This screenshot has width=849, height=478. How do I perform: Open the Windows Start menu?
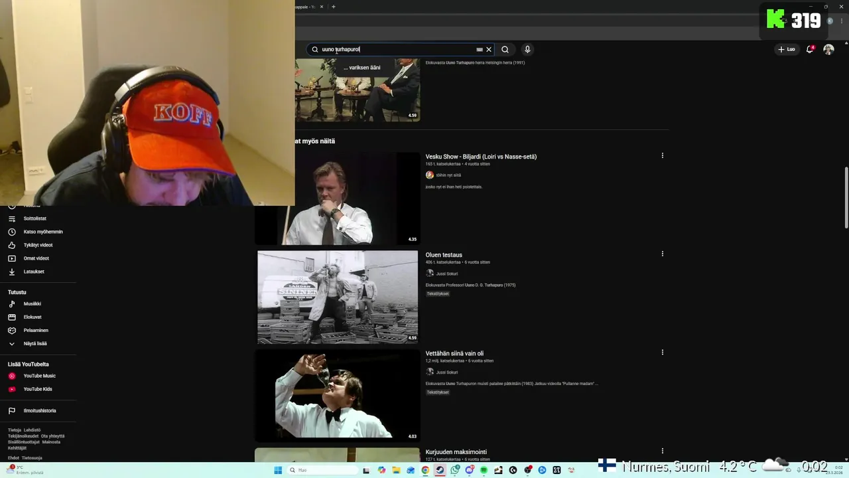click(278, 470)
